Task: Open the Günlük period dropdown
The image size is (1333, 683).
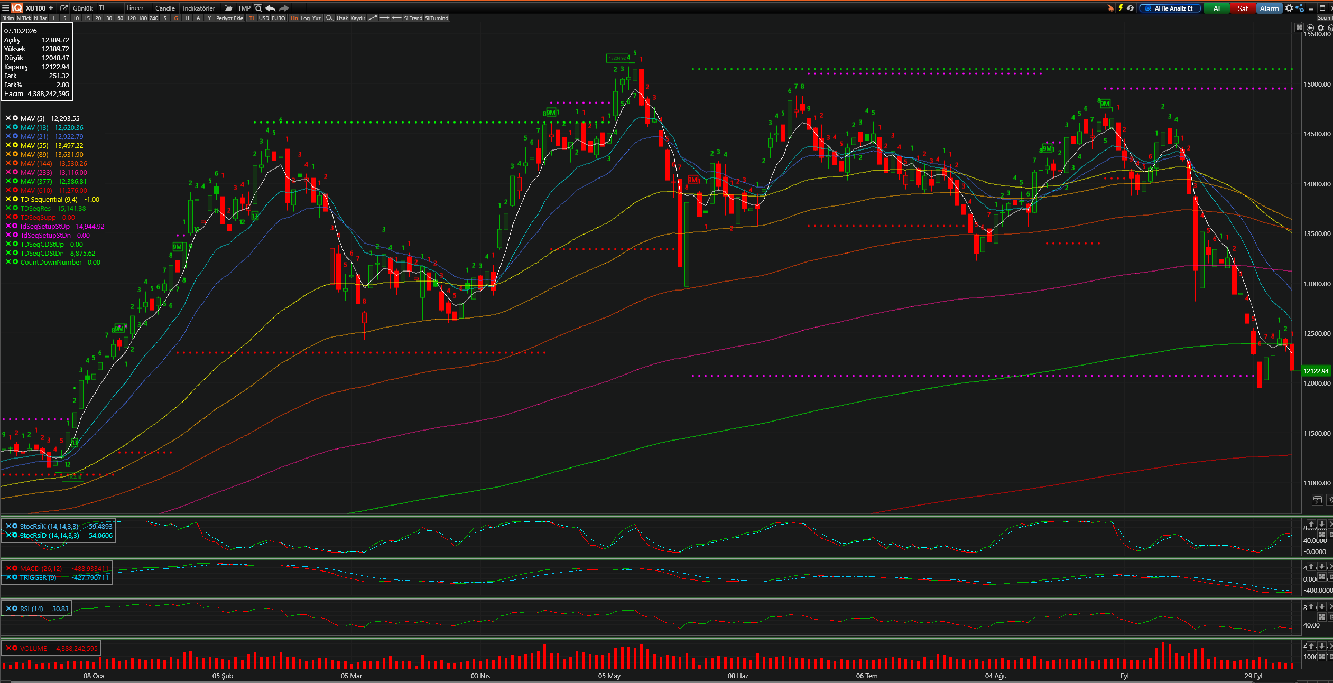Action: point(83,8)
